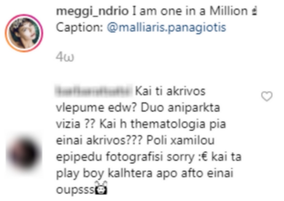Click the word 'Caption:' in the post

pos(80,27)
